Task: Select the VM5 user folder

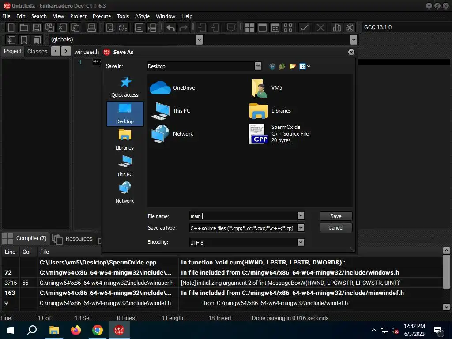Action: [266, 88]
